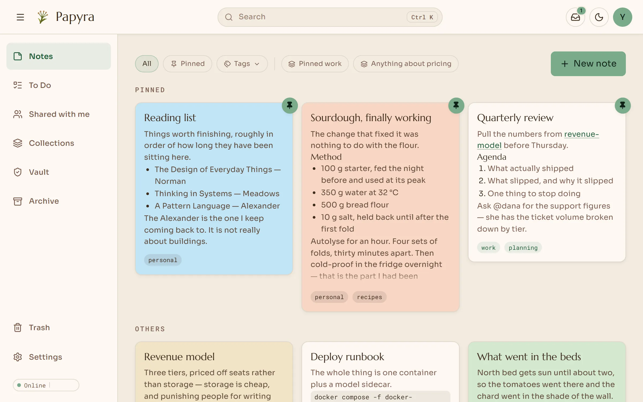Select the All filter chip
This screenshot has width=643, height=402.
click(147, 64)
